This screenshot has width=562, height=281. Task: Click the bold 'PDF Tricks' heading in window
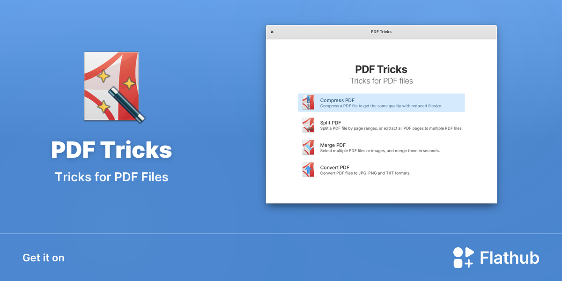381,69
